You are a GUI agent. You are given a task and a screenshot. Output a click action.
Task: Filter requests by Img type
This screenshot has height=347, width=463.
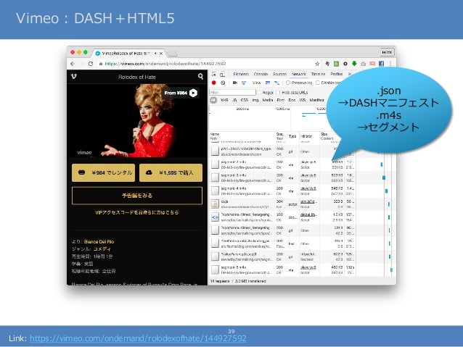pyautogui.click(x=255, y=100)
